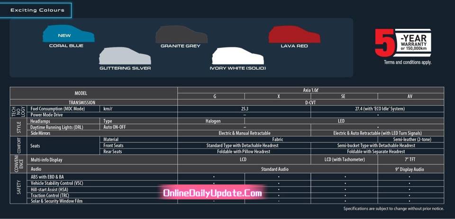Click the Vehicle Stability Control (VSC) row

(x=227, y=183)
